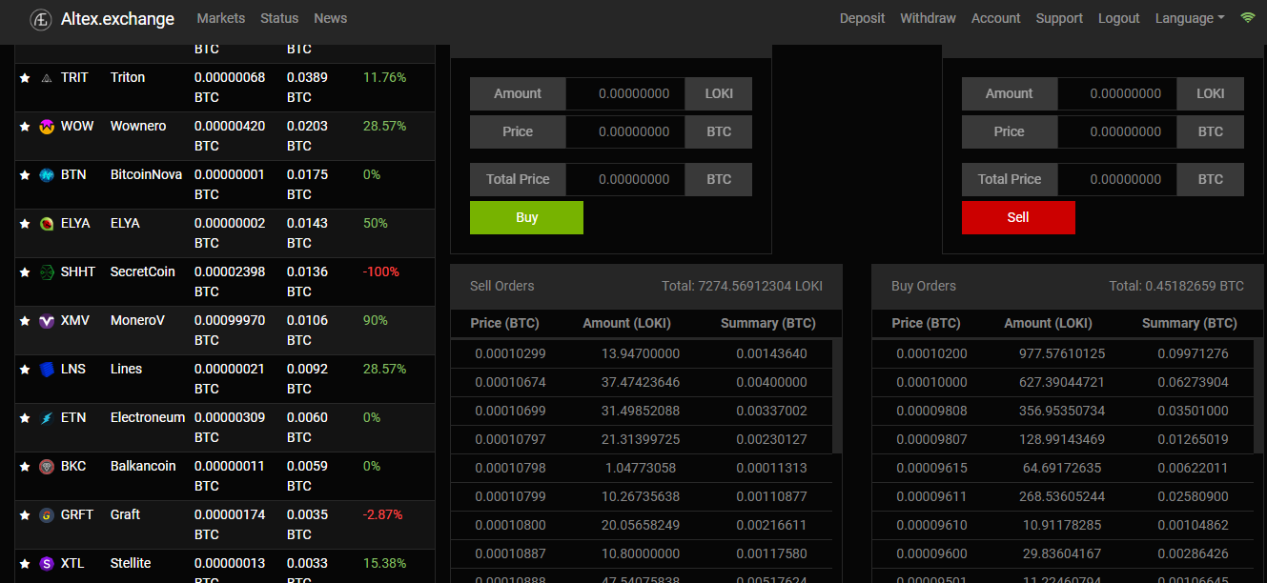Click the buy Total Price field
The height and width of the screenshot is (583, 1267).
click(625, 179)
